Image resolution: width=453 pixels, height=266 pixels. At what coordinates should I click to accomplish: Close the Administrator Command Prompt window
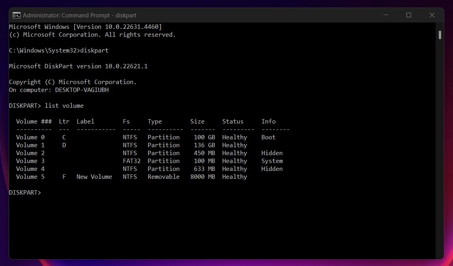click(x=432, y=15)
